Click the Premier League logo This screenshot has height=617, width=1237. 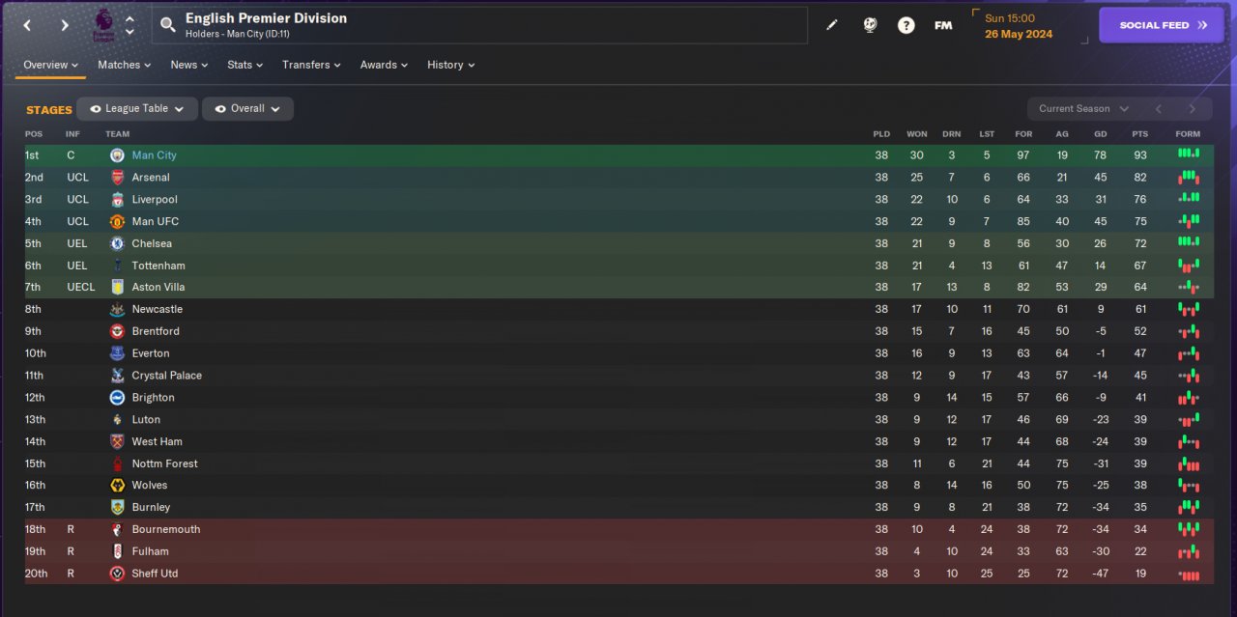102,25
